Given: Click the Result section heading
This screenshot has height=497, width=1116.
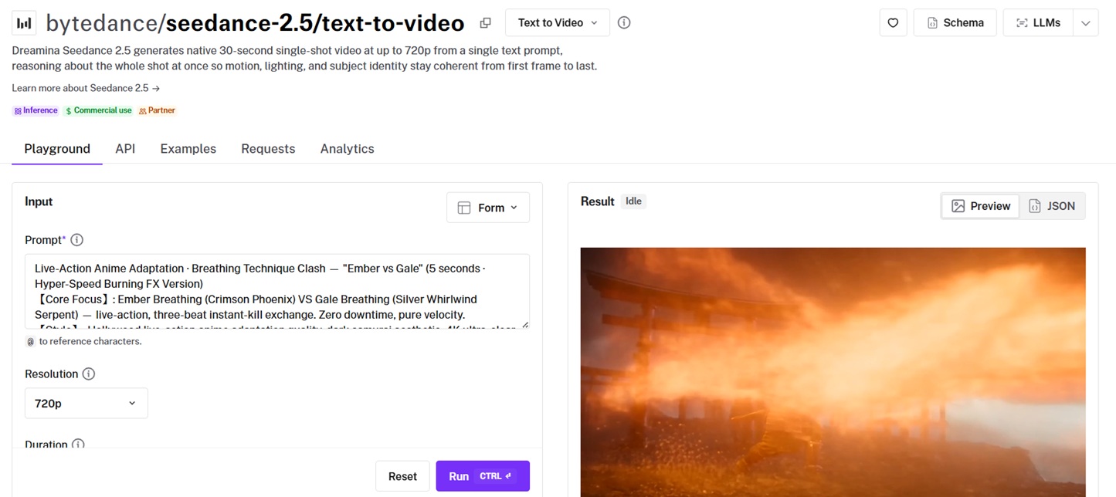Looking at the screenshot, I should [597, 201].
